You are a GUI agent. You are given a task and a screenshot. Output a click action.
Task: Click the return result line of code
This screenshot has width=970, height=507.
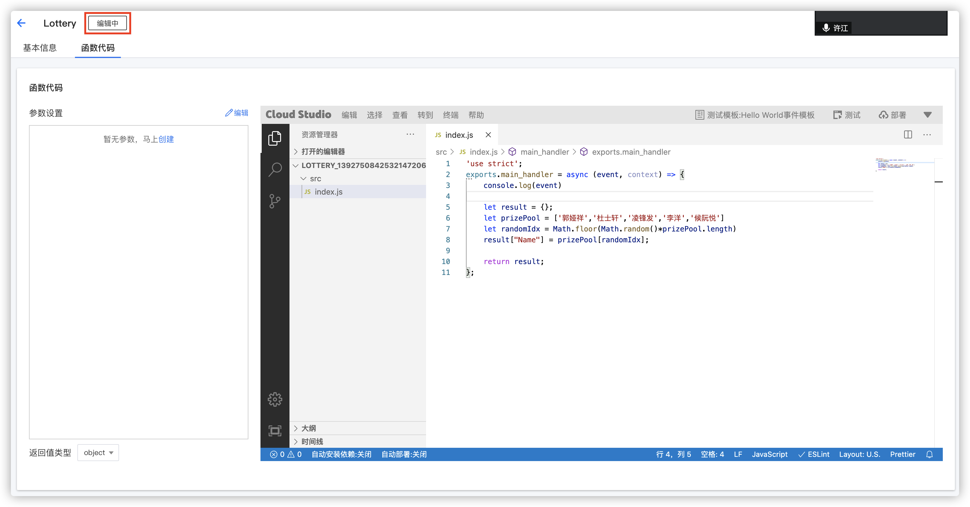[x=514, y=261]
